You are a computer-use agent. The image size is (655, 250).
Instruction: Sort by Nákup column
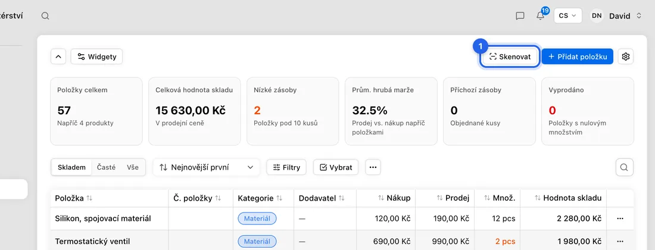point(394,198)
